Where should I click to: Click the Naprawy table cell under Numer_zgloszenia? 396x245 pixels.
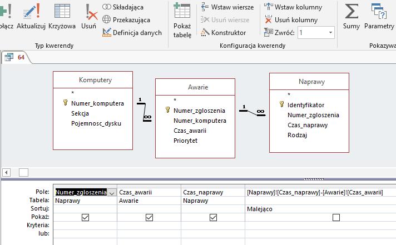click(x=85, y=201)
